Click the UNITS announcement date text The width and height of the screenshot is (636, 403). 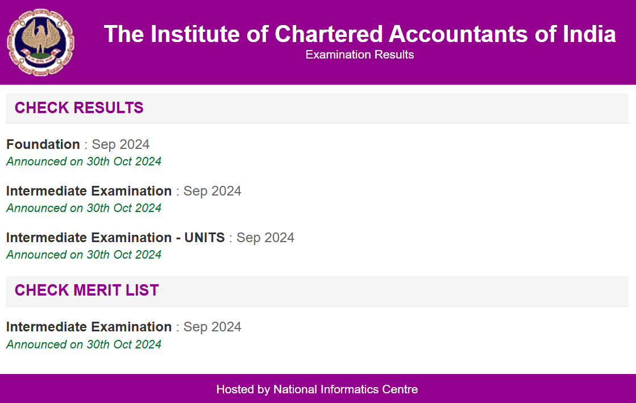click(83, 255)
